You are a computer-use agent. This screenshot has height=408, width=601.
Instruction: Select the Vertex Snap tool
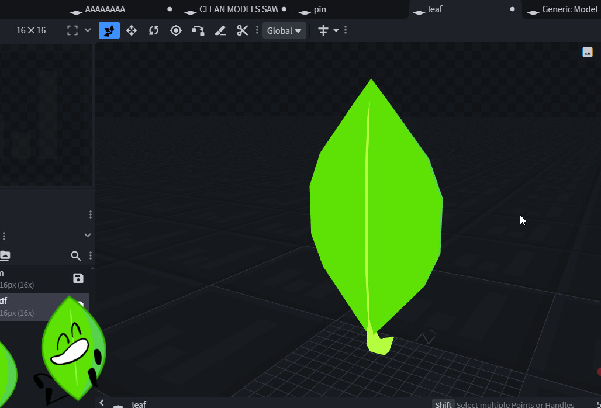[x=198, y=30]
